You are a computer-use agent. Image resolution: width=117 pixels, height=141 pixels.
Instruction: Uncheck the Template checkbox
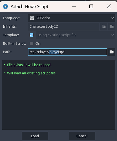point(31,35)
